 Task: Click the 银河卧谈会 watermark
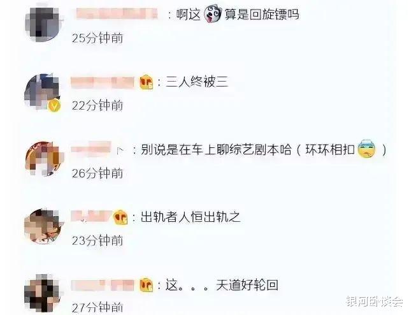375,302
